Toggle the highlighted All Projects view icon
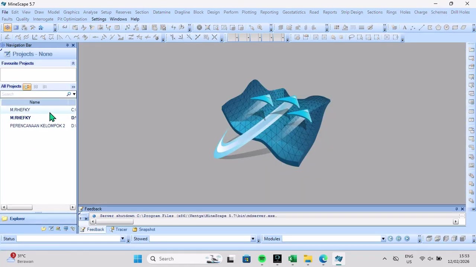 (27, 86)
